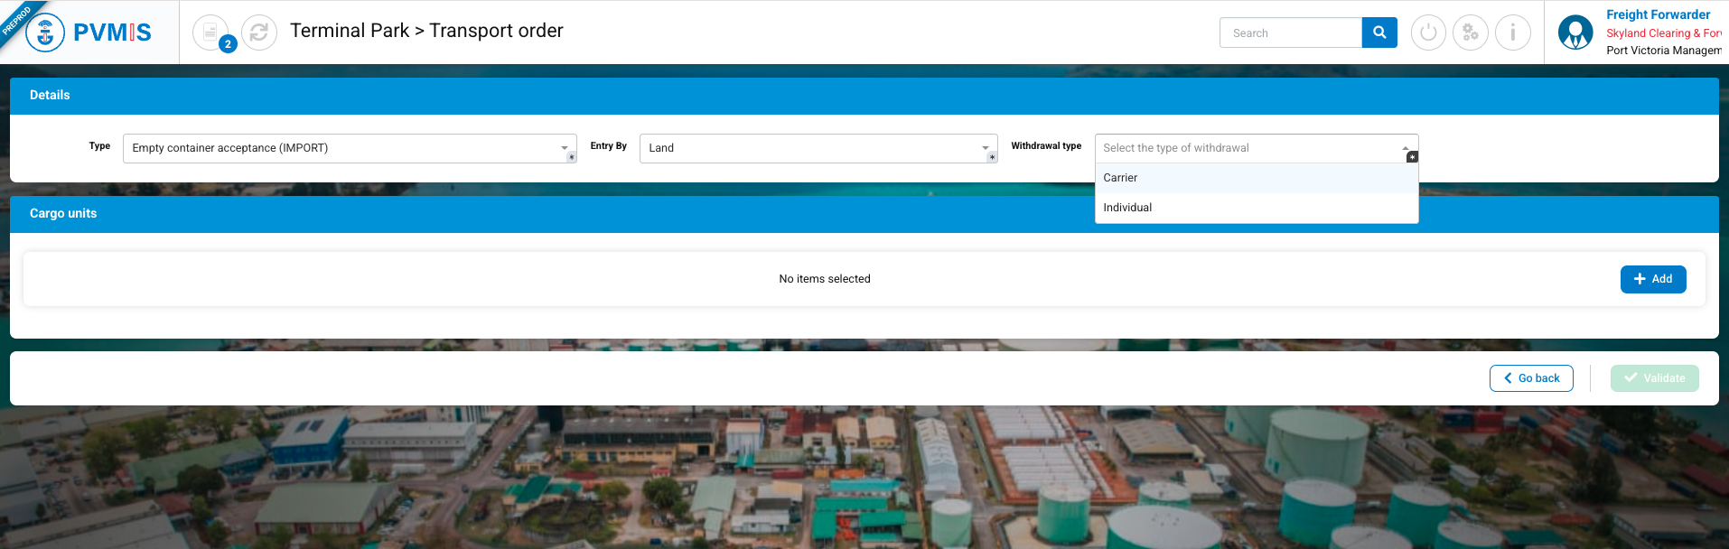Click the Freight Forwarder role label

click(x=1658, y=14)
